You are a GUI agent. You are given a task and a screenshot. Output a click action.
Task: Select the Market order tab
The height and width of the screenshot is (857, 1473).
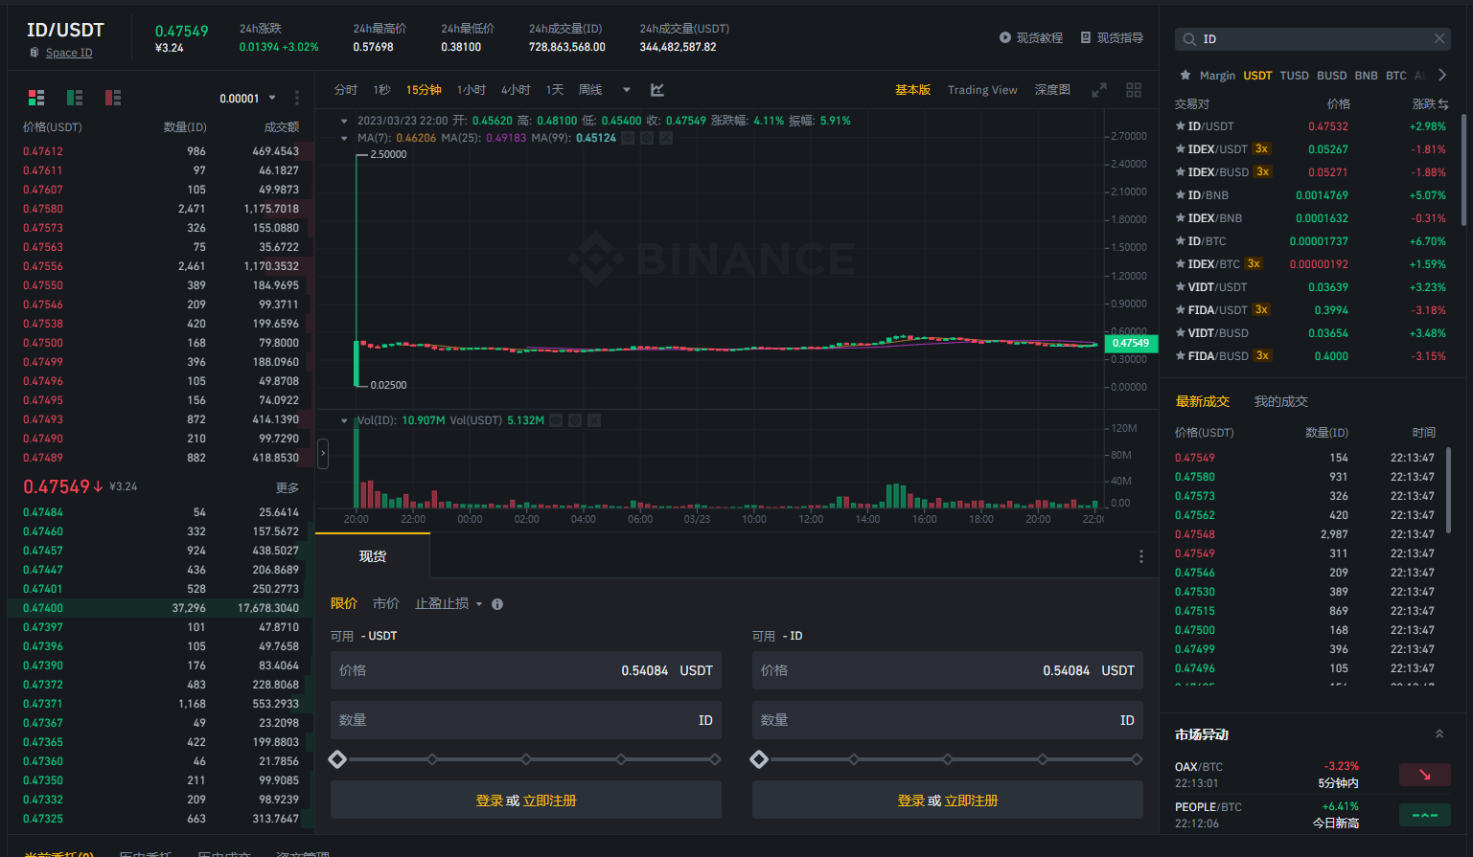386,604
